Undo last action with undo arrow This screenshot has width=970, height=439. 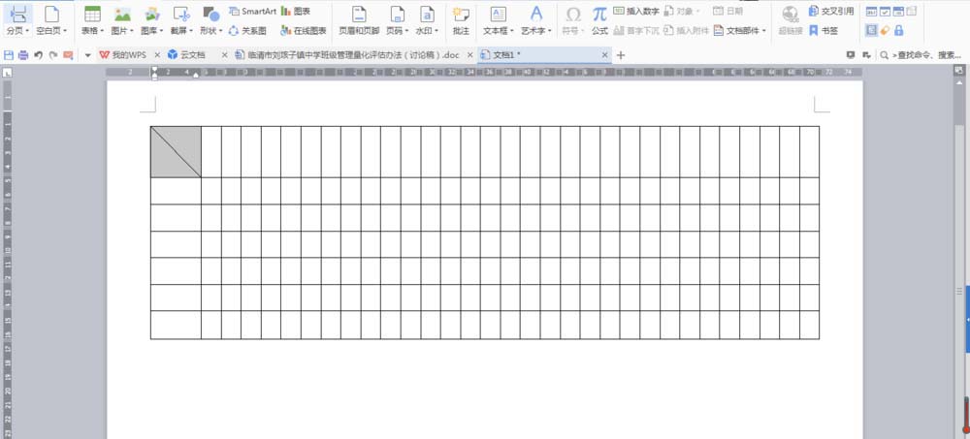(39, 55)
